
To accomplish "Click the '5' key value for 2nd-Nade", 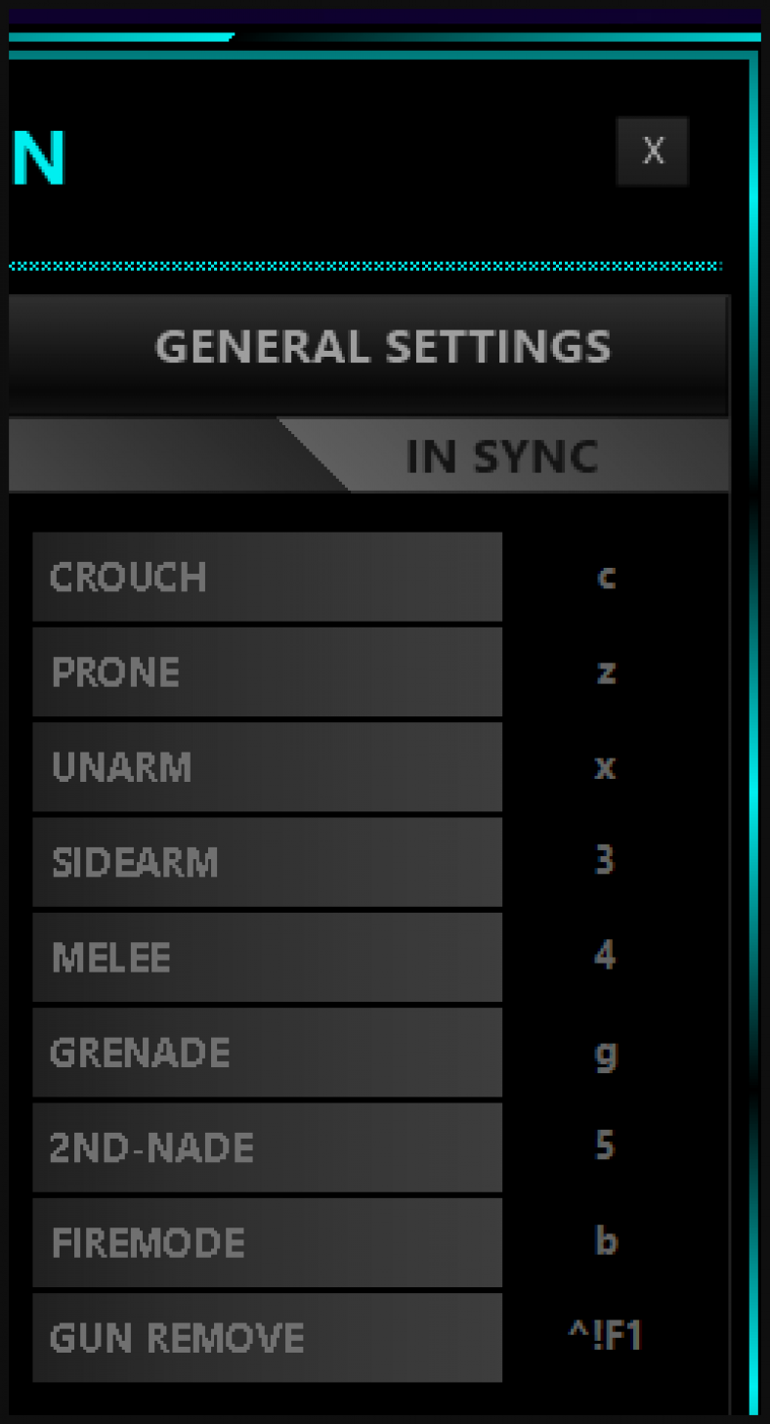I will pos(605,1145).
